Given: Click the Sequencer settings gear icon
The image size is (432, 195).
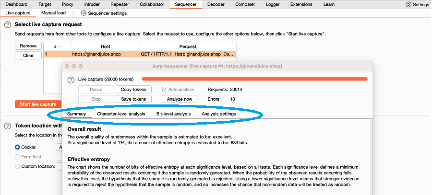Looking at the screenshot, I should click(84, 13).
